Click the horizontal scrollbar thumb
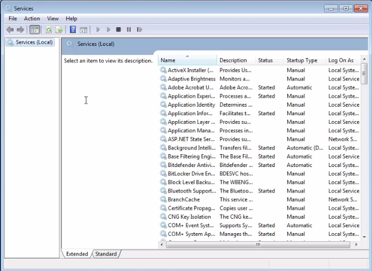Screen dimensions: 372x271 tap(258, 244)
